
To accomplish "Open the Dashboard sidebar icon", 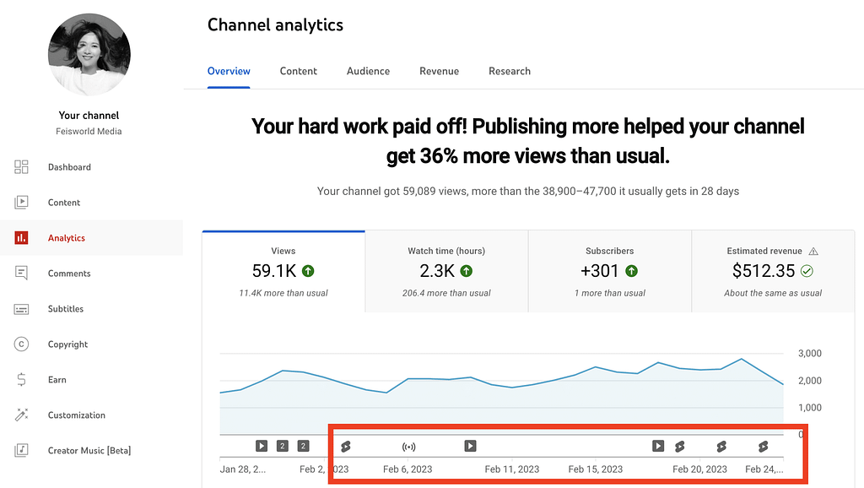I will [22, 167].
